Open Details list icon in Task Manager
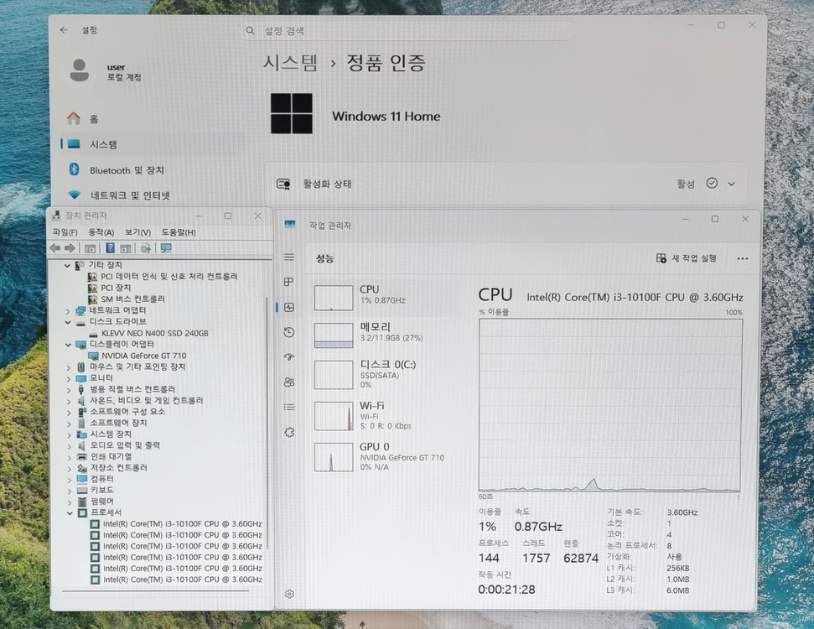 pos(289,408)
